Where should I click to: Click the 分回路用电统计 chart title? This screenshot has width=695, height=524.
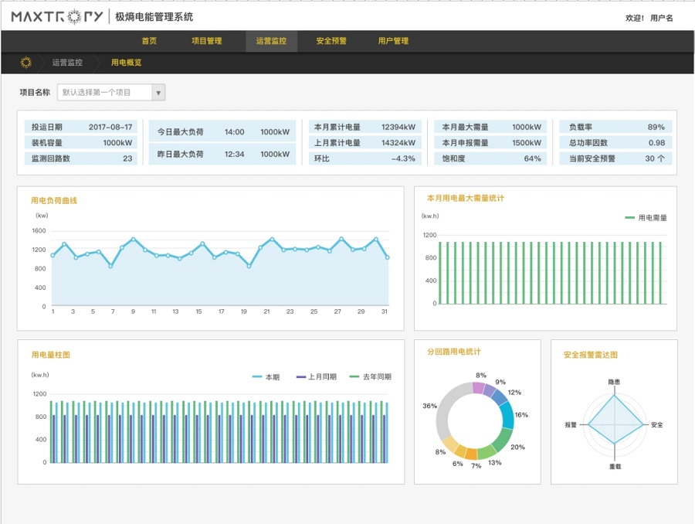(x=454, y=352)
